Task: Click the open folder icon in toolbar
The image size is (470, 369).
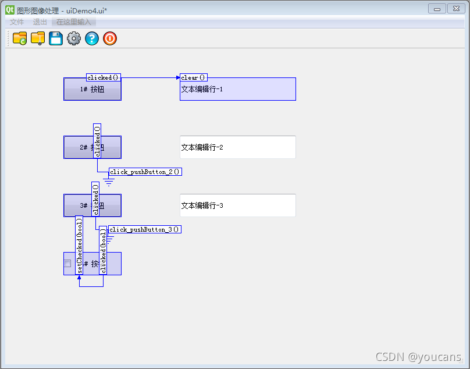Action: coord(20,39)
